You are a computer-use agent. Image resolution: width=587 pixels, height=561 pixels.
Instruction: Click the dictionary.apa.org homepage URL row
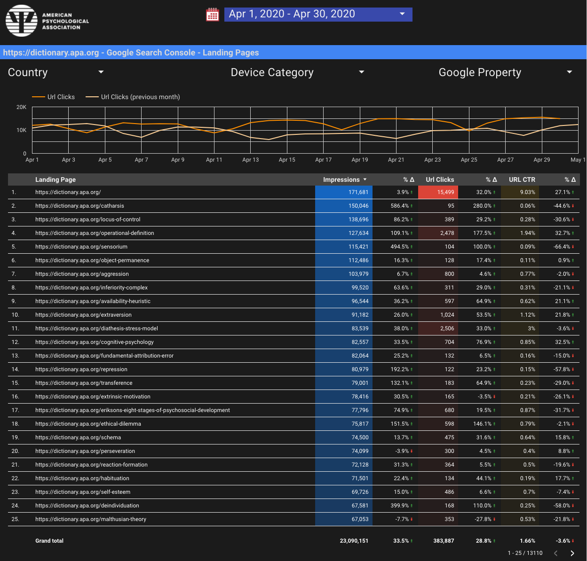click(x=68, y=192)
